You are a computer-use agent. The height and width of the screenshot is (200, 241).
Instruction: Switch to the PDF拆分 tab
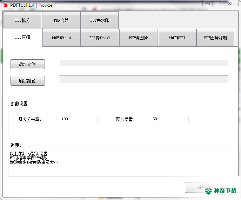[x=22, y=20]
